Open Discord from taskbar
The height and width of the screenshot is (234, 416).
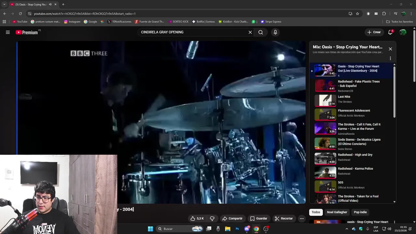[x=247, y=229]
